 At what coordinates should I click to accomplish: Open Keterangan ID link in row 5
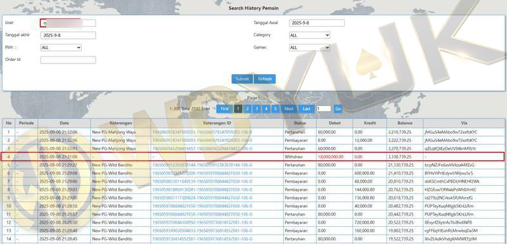click(x=202, y=165)
